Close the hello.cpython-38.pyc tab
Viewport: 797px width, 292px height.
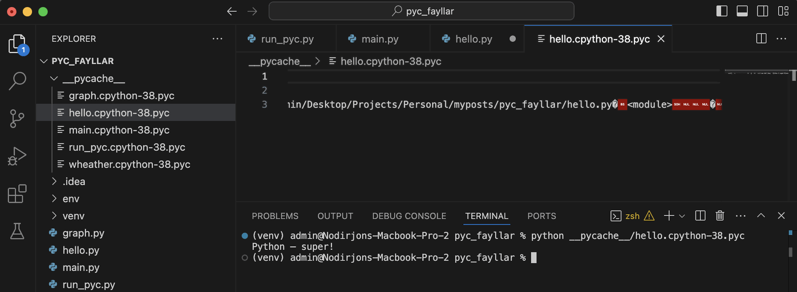661,39
